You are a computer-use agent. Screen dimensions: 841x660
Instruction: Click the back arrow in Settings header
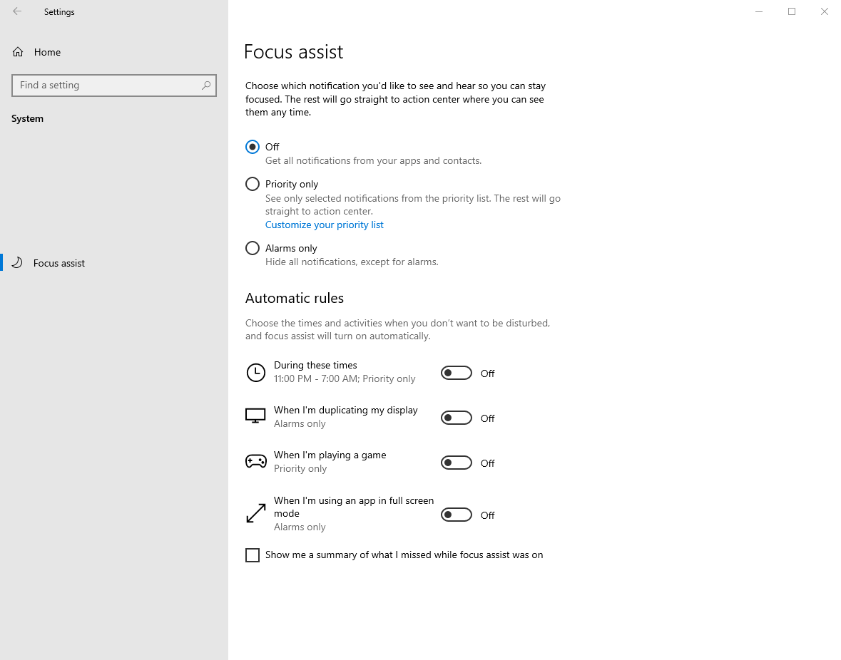click(17, 11)
